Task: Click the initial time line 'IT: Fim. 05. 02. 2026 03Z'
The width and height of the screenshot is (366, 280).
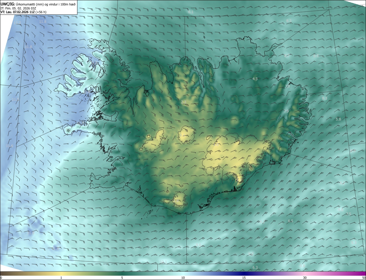Action: pos(18,8)
